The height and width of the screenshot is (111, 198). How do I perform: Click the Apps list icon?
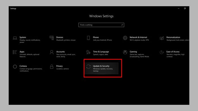click(x=15, y=52)
